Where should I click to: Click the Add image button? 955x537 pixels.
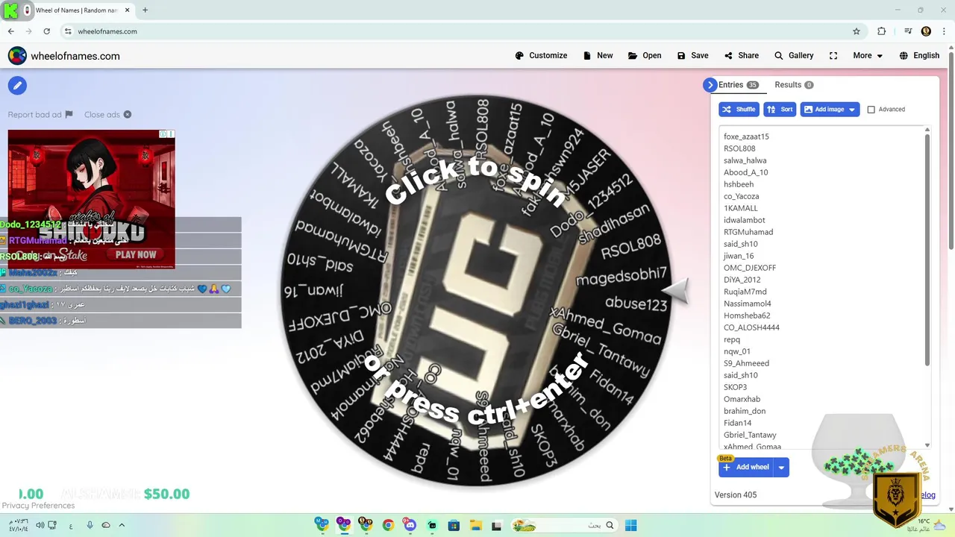click(x=830, y=109)
